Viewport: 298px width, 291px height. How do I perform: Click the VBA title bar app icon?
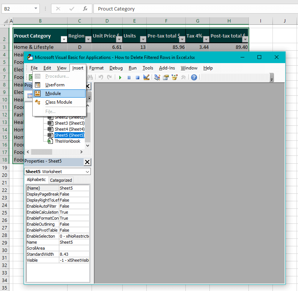coord(30,57)
